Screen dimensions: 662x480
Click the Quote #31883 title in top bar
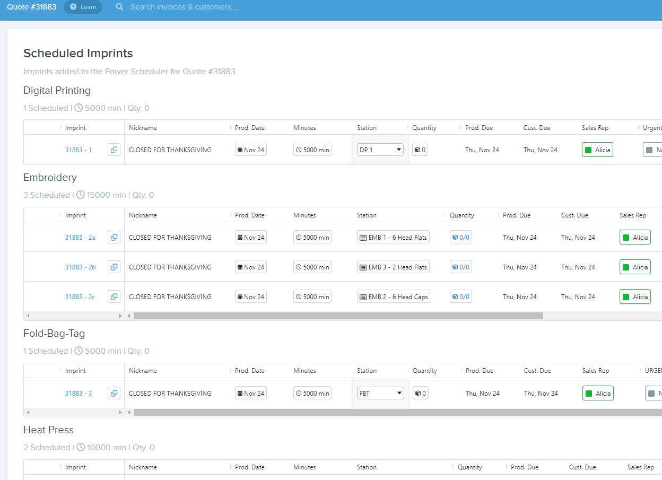click(32, 7)
